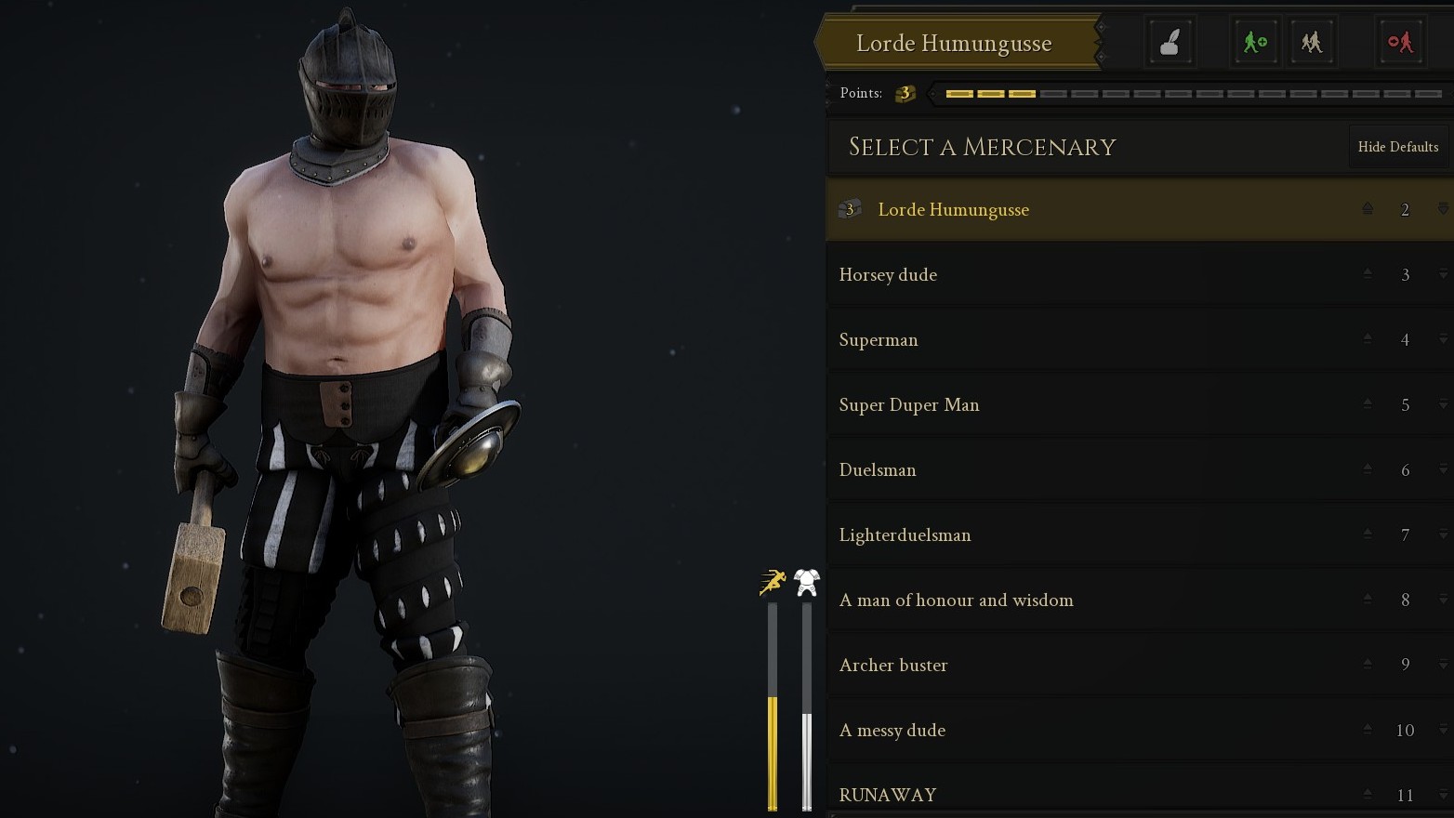Click the duplicate mercenary icon with two figures
Image resolution: width=1454 pixels, height=818 pixels.
[x=1312, y=42]
